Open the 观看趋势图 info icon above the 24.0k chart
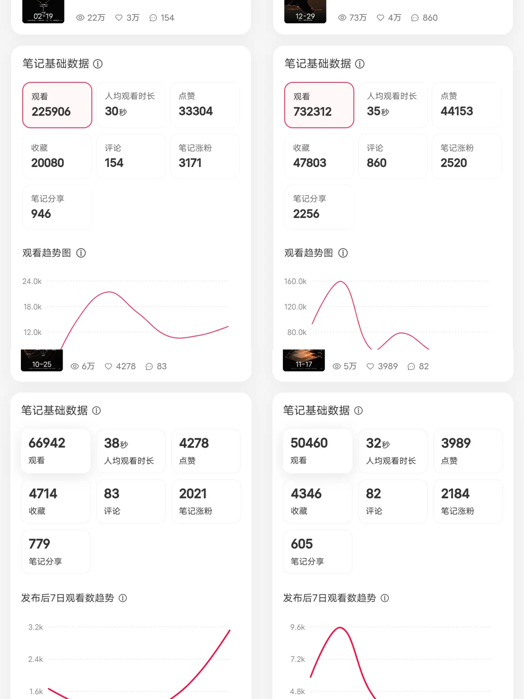 82,252
